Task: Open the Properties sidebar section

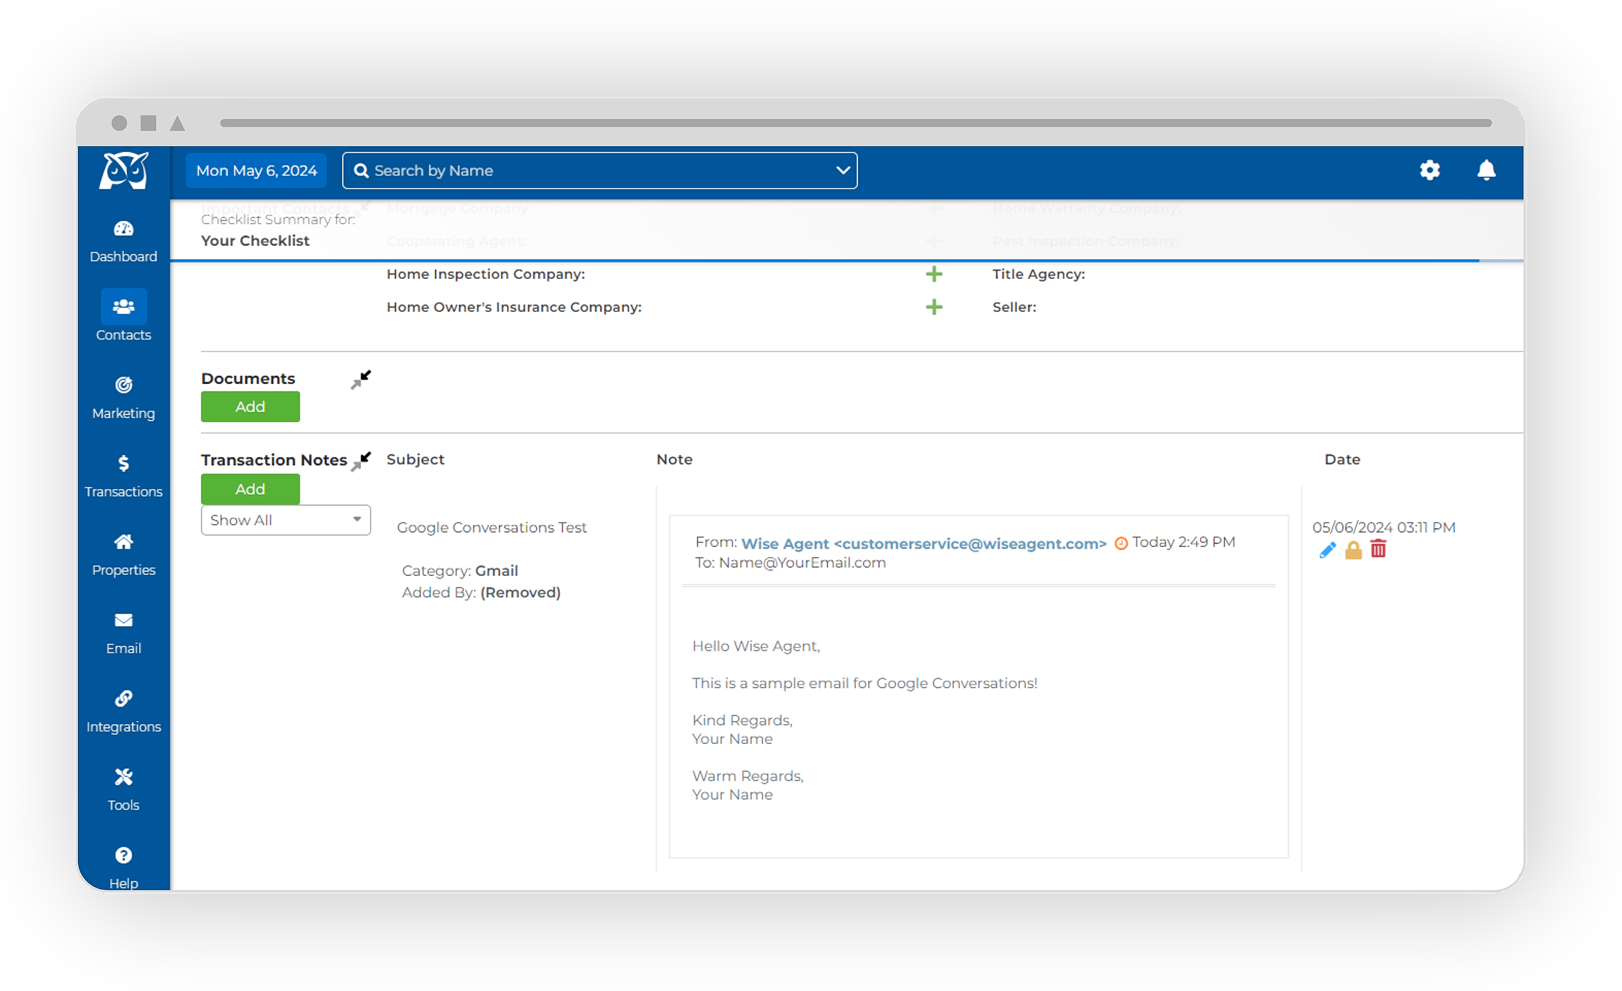Action: (123, 554)
